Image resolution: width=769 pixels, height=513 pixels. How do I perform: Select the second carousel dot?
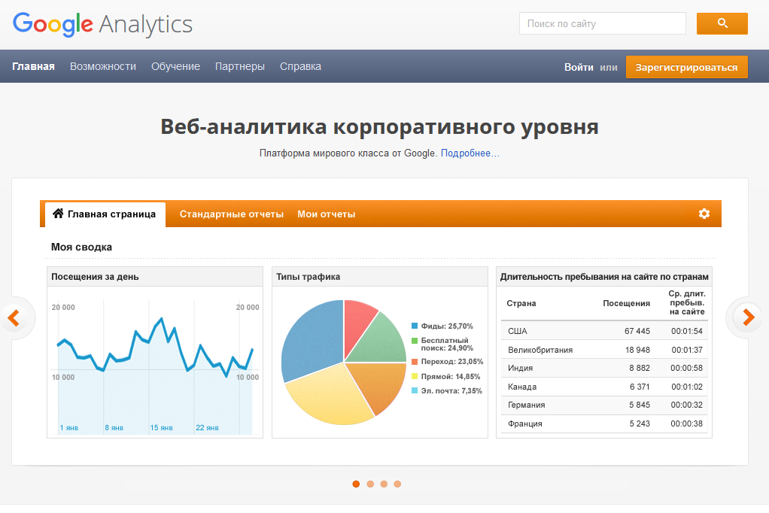coord(370,484)
